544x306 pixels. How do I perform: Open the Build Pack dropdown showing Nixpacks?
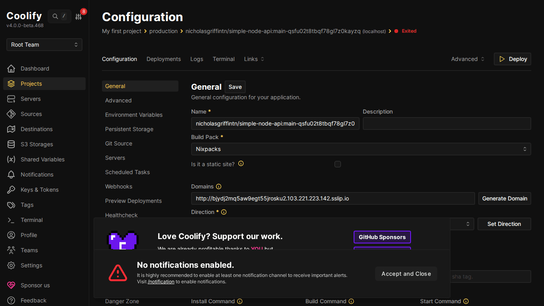[x=361, y=149]
